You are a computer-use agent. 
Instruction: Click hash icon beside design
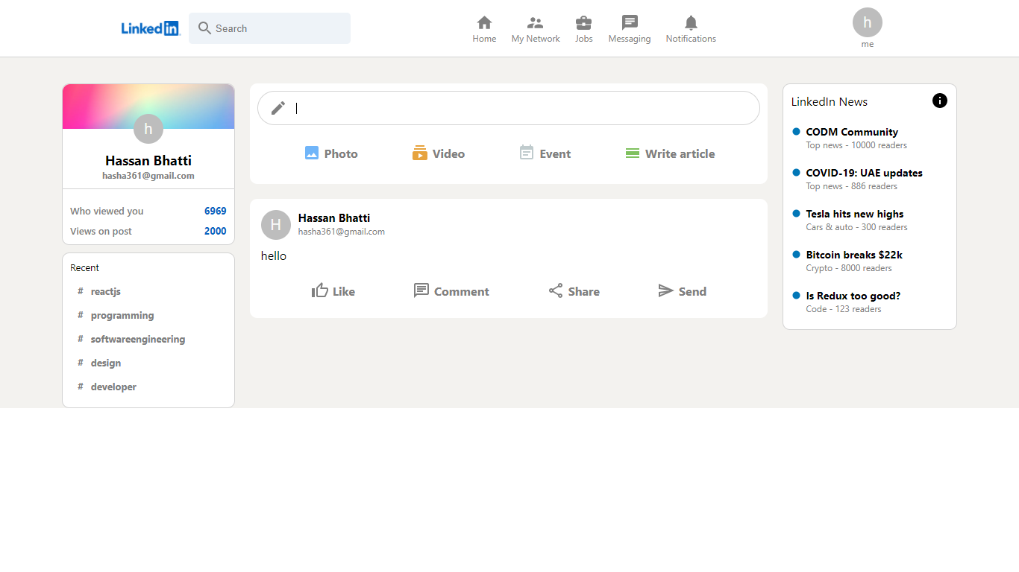[81, 363]
